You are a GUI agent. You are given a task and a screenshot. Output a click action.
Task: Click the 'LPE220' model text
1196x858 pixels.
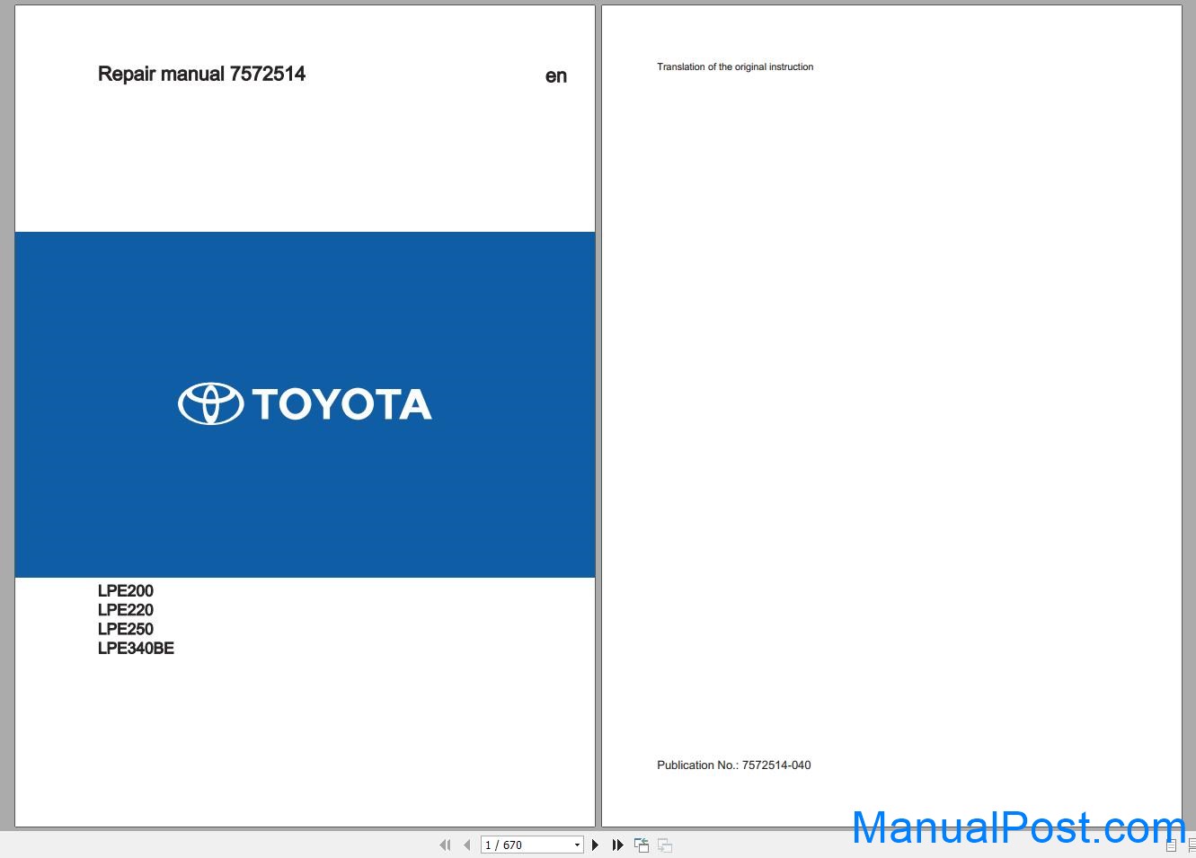tap(126, 610)
